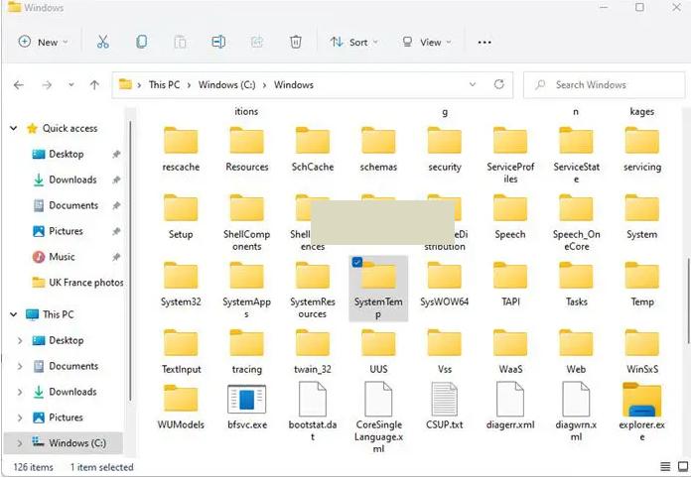
Task: Switch to large icons view in status bar
Action: click(683, 467)
